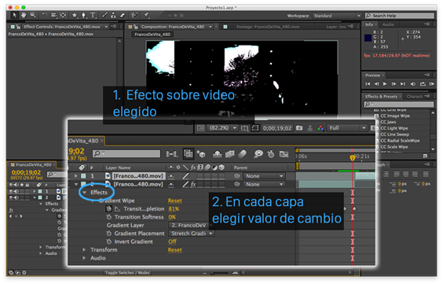The image size is (443, 284).
Task: Expand the Transform property group
Action: click(84, 249)
